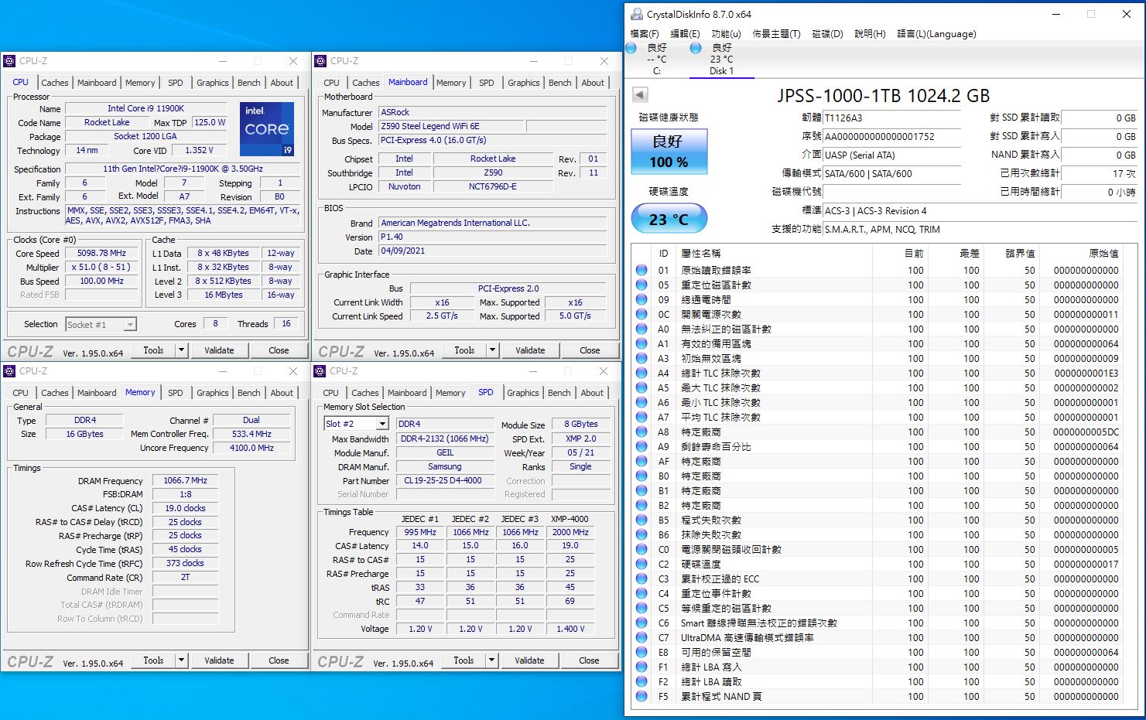Go to previous disk with the left arrow
Screen dimensions: 1146x720
point(640,94)
